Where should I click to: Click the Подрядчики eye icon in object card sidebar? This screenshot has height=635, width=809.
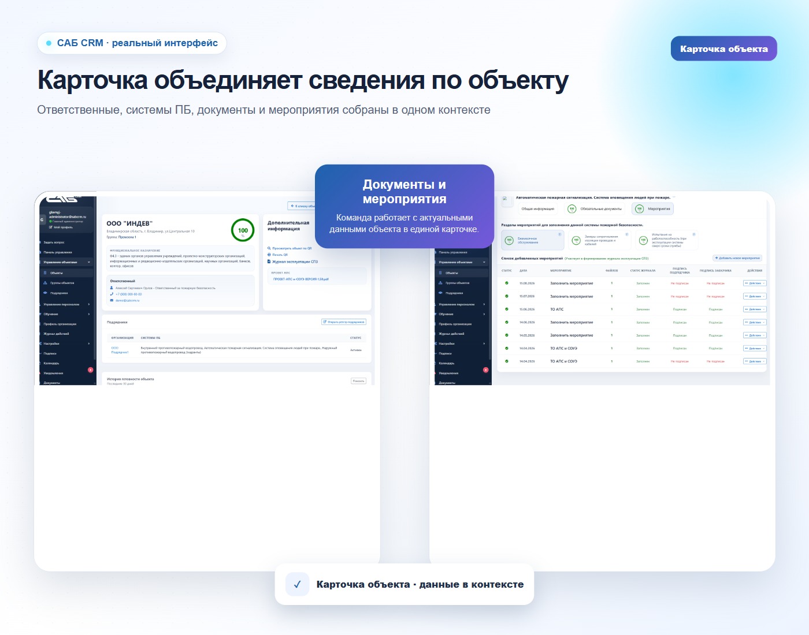tap(45, 293)
